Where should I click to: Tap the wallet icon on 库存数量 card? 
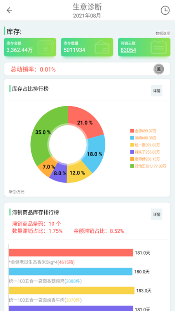[102, 47]
